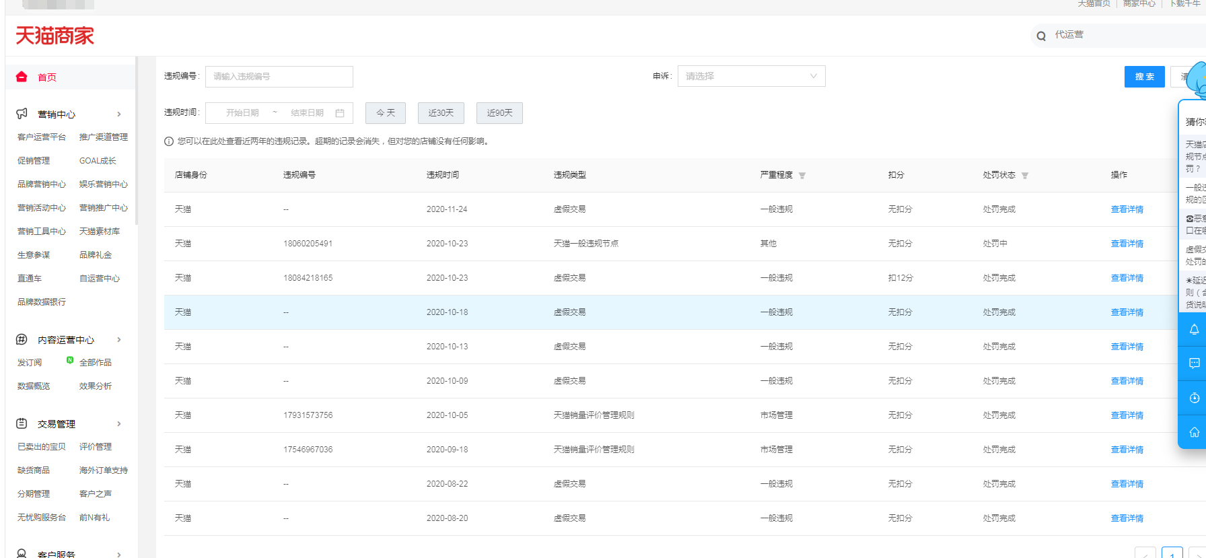Open 查看详情 for the 2020-10-18 record
1206x558 pixels.
(1127, 312)
